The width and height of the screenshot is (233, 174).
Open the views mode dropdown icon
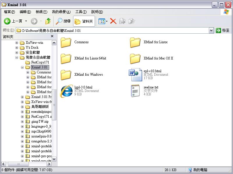[x=103, y=21]
